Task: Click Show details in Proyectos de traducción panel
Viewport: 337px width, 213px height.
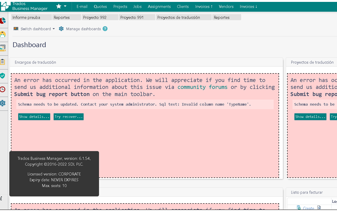Action: [310, 117]
